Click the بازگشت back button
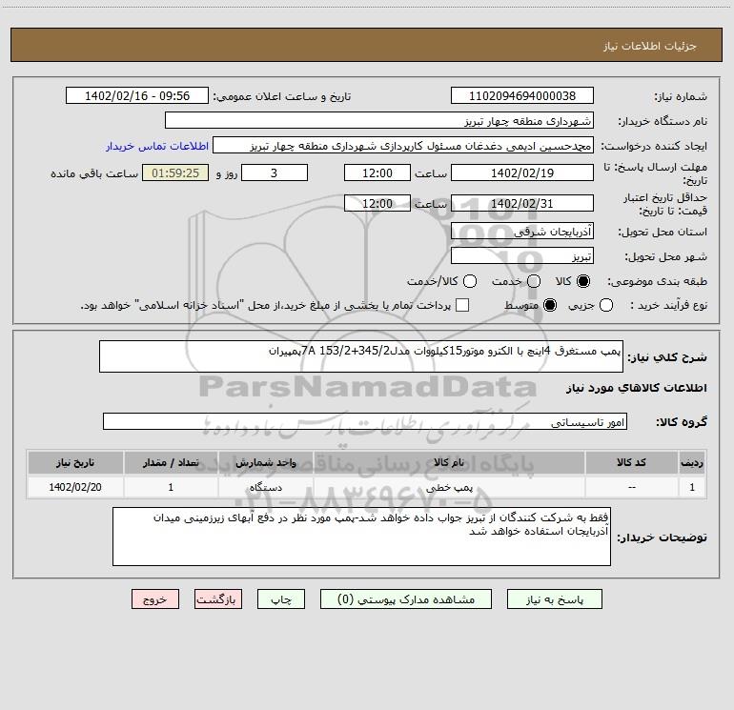This screenshot has height=710, width=734. 218,599
